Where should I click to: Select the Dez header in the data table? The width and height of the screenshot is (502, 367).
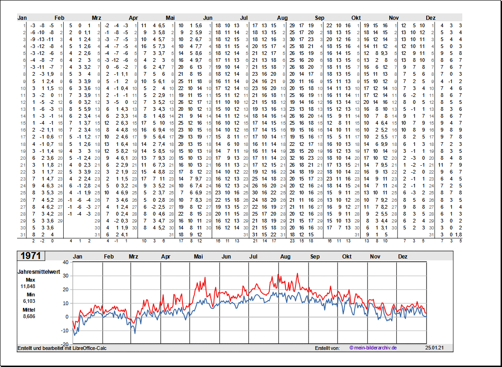click(430, 18)
